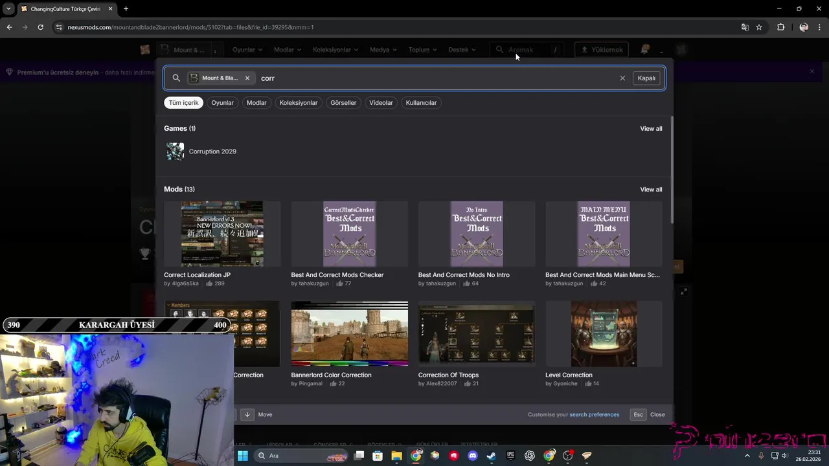This screenshot has width=829, height=466.
Task: Click the Close label in the search footer
Action: 657,415
